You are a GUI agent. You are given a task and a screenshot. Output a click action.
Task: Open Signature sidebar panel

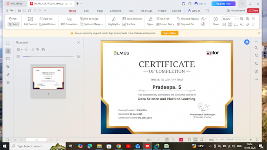point(8,75)
